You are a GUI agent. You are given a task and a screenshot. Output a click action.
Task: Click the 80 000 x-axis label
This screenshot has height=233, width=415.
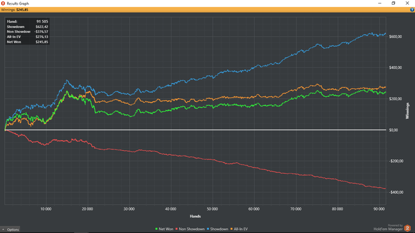coord(337,209)
